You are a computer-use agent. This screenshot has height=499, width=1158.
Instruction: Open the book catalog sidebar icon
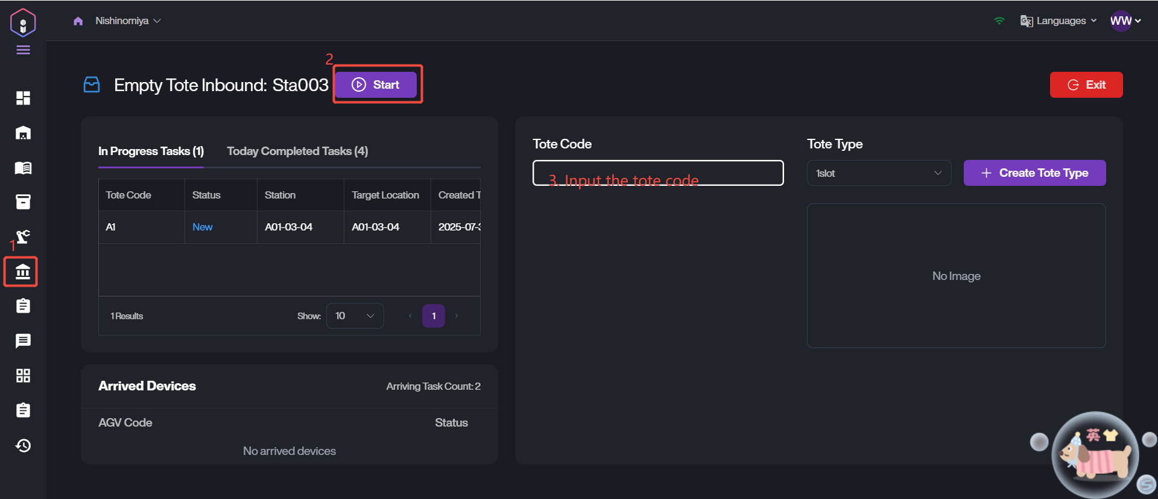point(23,168)
